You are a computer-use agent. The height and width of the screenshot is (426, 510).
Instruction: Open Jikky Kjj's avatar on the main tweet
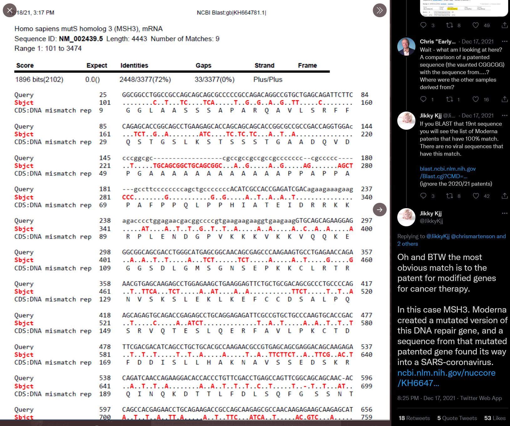tap(406, 217)
